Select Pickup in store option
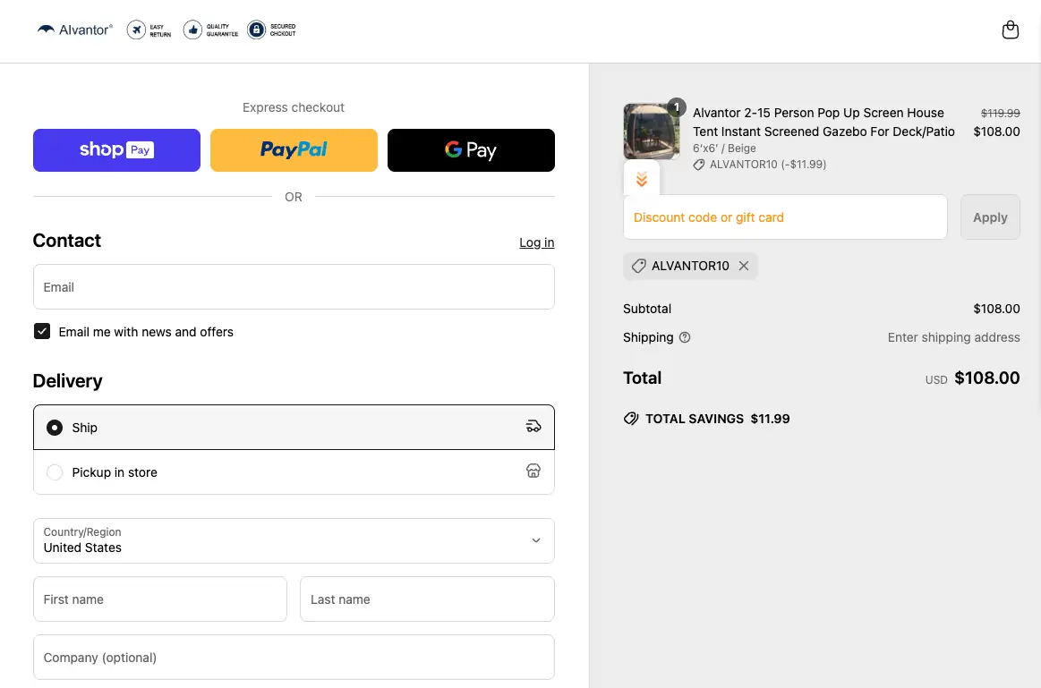The image size is (1041, 688). tap(294, 471)
